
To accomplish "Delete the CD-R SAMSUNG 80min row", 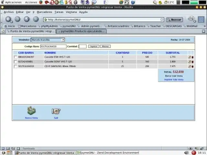I will point(192,67).
